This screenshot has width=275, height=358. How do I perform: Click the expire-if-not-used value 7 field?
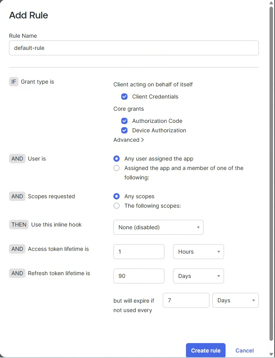click(186, 300)
